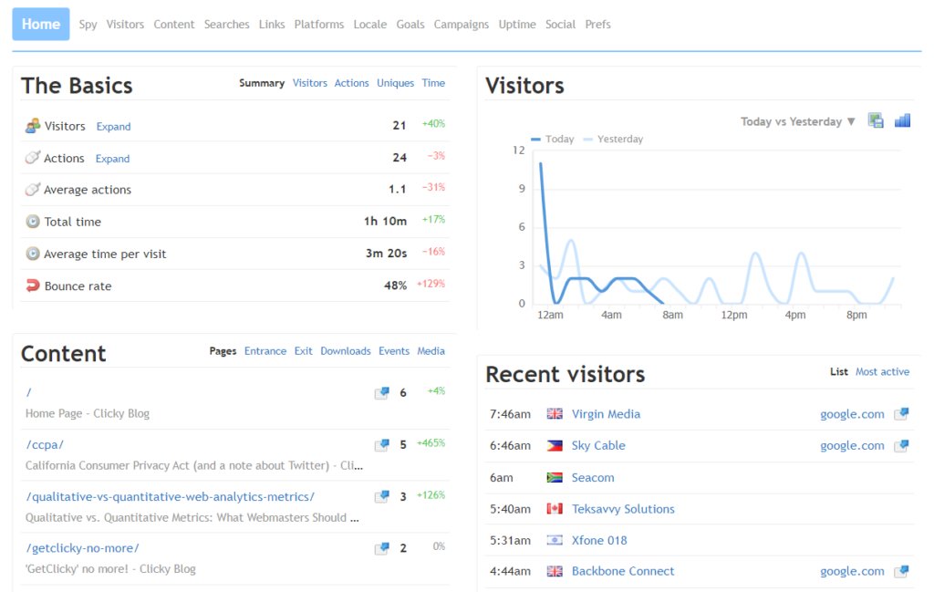Click the Bounce rate red arrow icon
The height and width of the screenshot is (592, 934).
(30, 285)
